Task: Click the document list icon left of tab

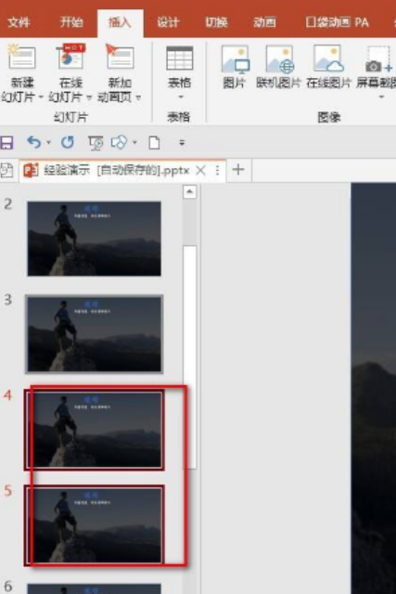Action: coord(6,171)
